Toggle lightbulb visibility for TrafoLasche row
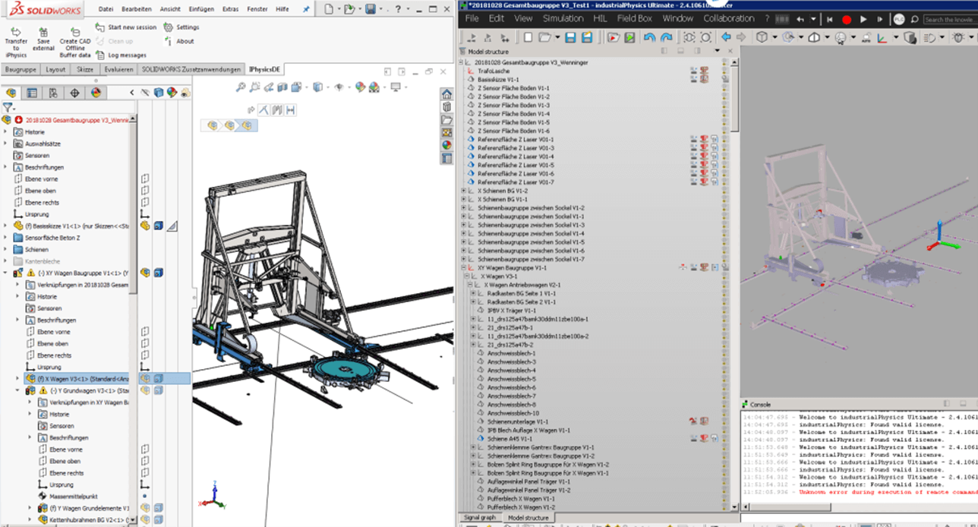 pos(724,71)
